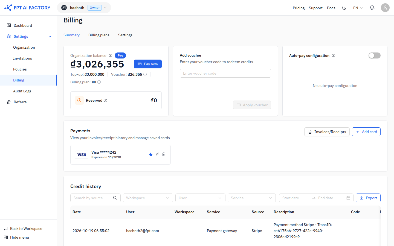Open Invoices/Receipts
Image resolution: width=394 pixels, height=246 pixels.
point(327,132)
